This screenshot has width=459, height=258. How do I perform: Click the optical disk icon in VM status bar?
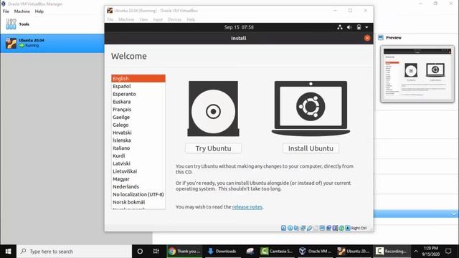pos(290,228)
